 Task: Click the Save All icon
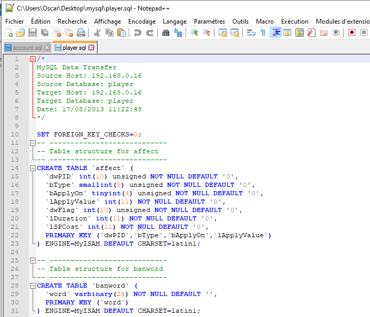[45, 33]
